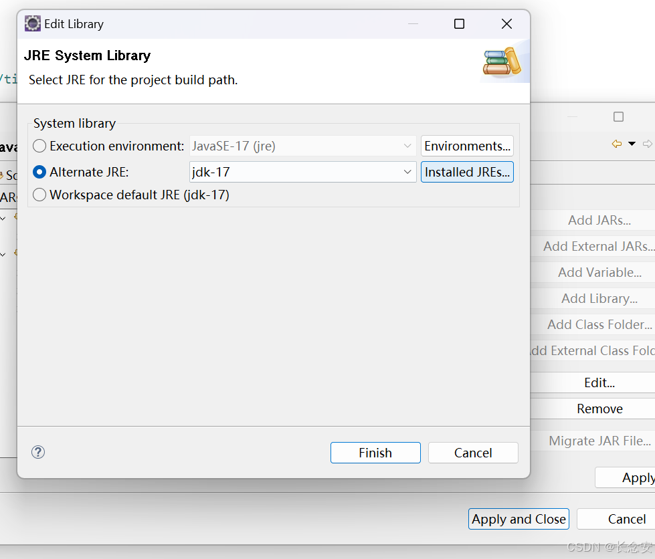
Task: Click Finish to confirm the JRE selection
Action: coord(375,453)
